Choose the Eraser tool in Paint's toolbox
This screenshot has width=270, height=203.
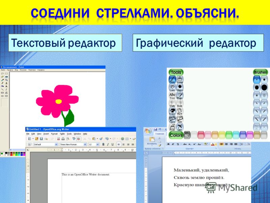(x=2, y=77)
